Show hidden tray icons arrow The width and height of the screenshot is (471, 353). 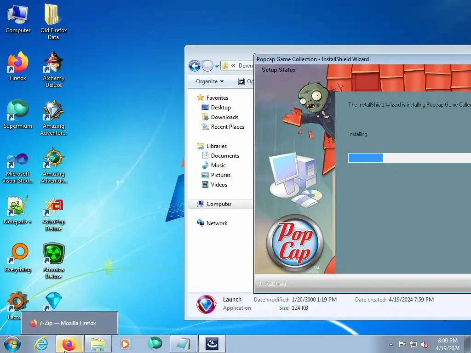(x=391, y=344)
